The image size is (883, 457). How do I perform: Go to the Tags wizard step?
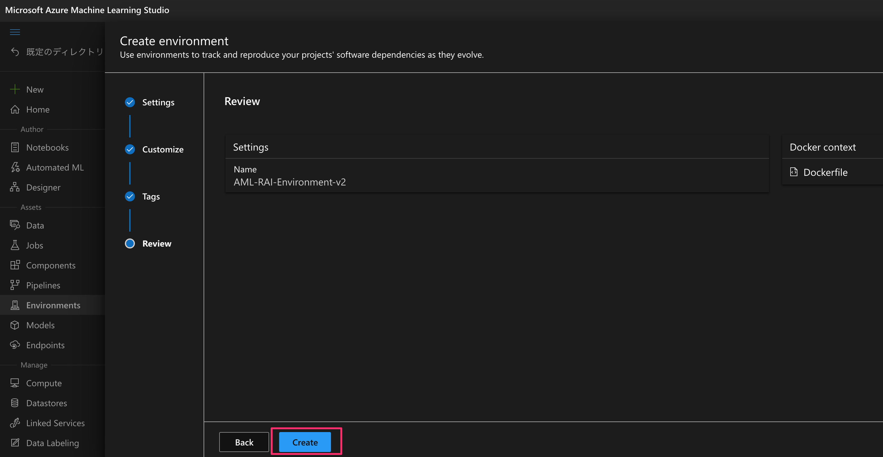coord(151,196)
